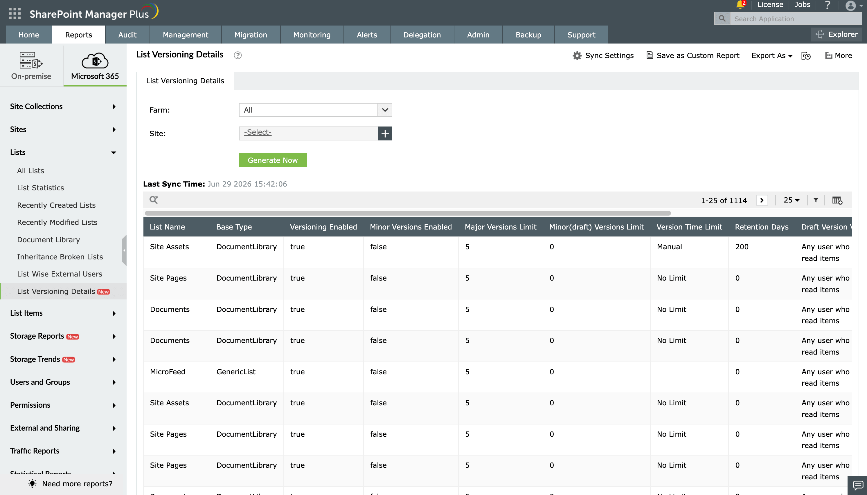This screenshot has width=867, height=495.
Task: Open the schedule report icon
Action: 806,55
